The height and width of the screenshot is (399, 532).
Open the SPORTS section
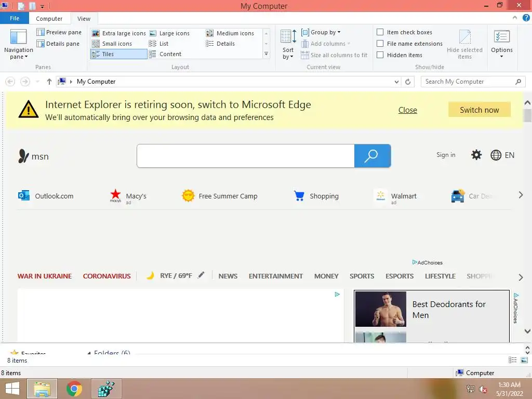click(x=362, y=276)
